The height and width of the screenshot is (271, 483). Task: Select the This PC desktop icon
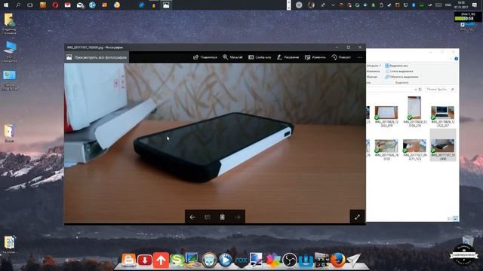[x=10, y=52]
